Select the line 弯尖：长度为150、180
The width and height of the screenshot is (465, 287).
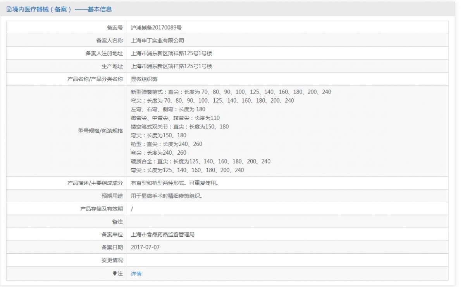coord(159,135)
